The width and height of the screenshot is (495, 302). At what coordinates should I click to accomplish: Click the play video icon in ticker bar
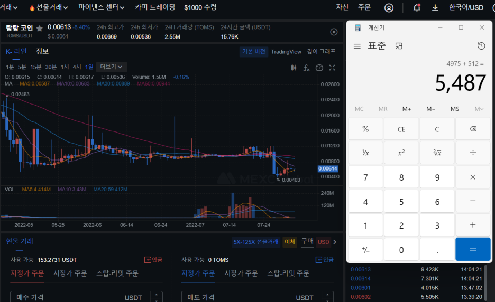pyautogui.click(x=334, y=32)
